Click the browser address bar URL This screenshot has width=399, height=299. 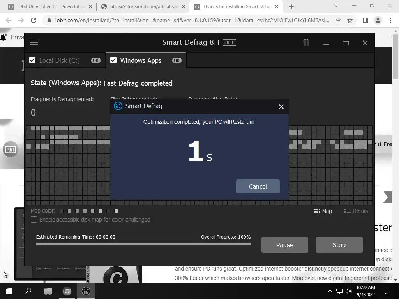click(x=192, y=20)
